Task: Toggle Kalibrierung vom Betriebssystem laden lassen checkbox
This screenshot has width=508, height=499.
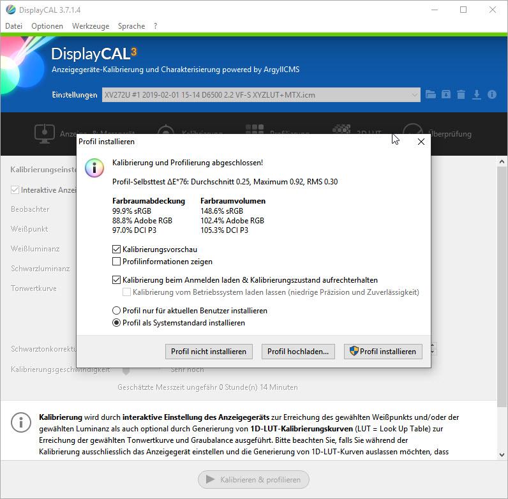Action: pyautogui.click(x=126, y=292)
